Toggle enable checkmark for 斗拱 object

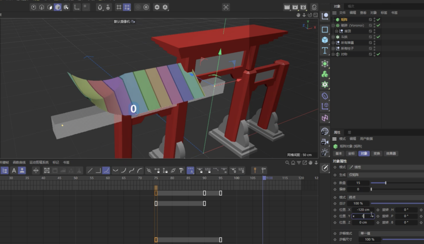(x=378, y=37)
